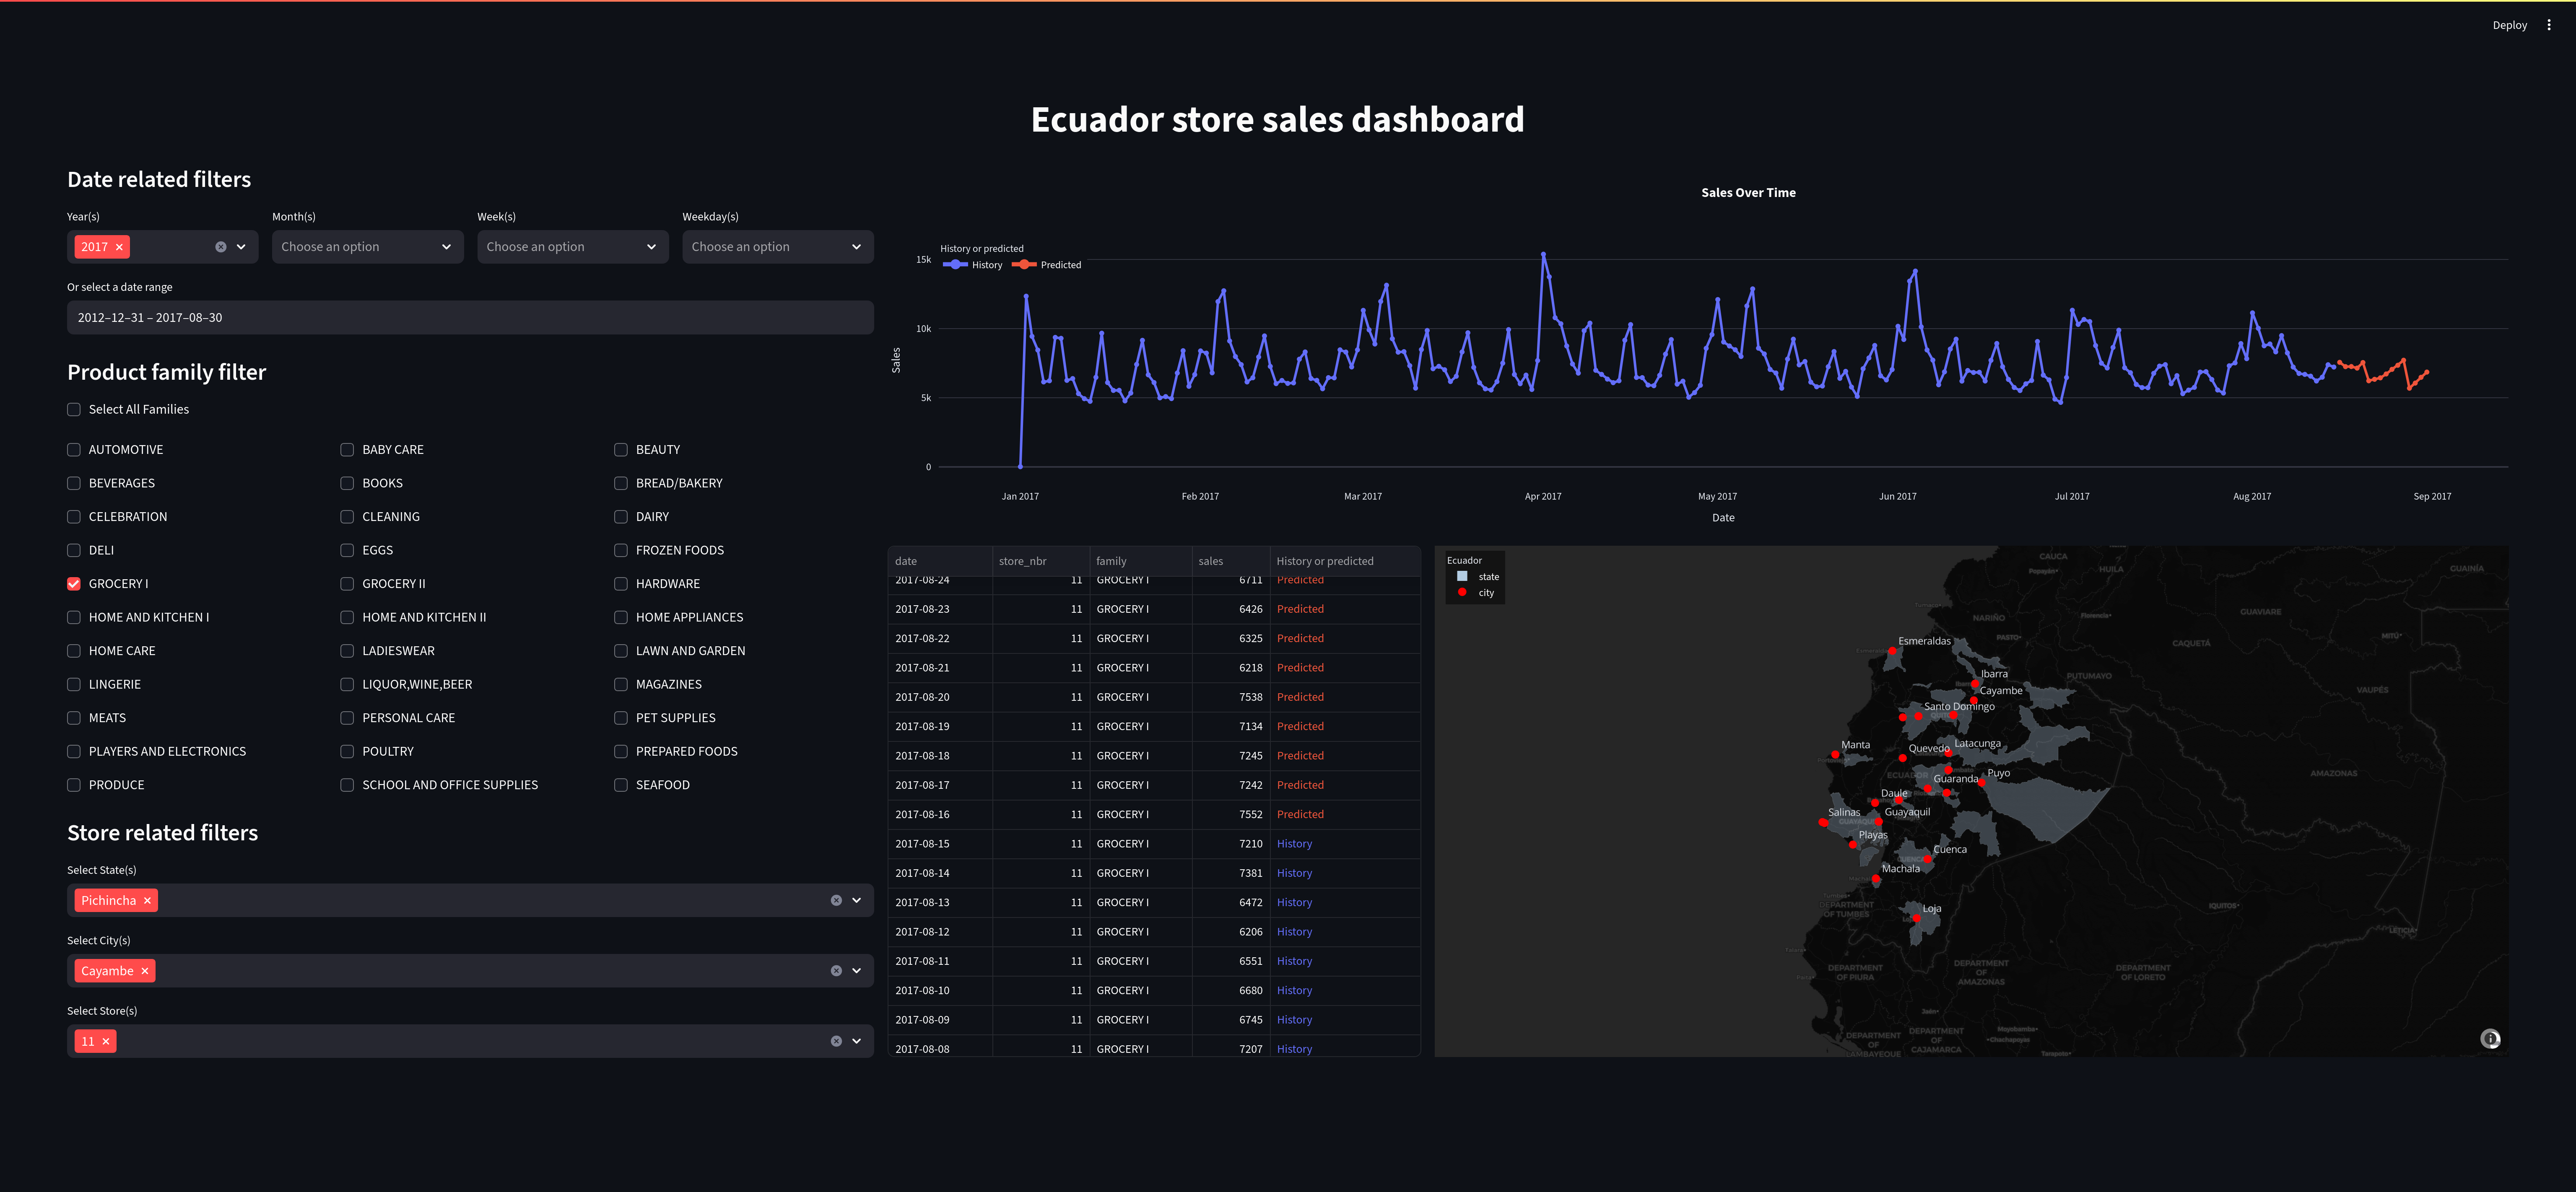Enable the CLEANING checkbox

(x=347, y=517)
